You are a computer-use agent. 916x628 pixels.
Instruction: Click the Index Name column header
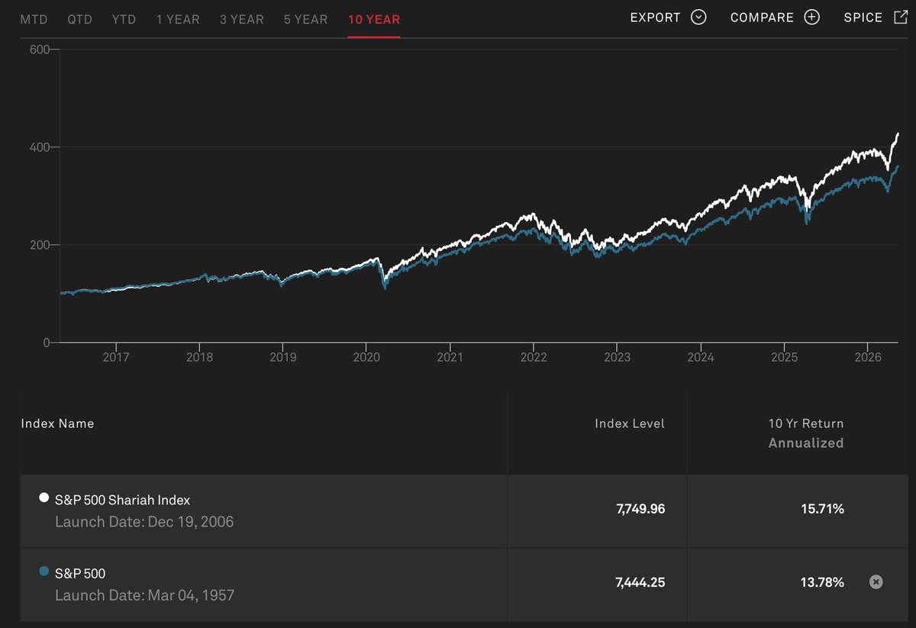(x=57, y=423)
